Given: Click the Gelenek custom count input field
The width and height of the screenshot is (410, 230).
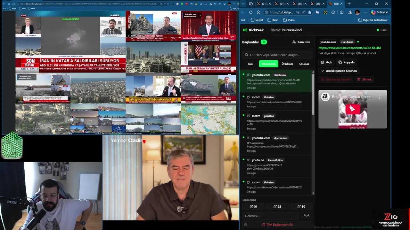Looking at the screenshot, I should pos(270,216).
